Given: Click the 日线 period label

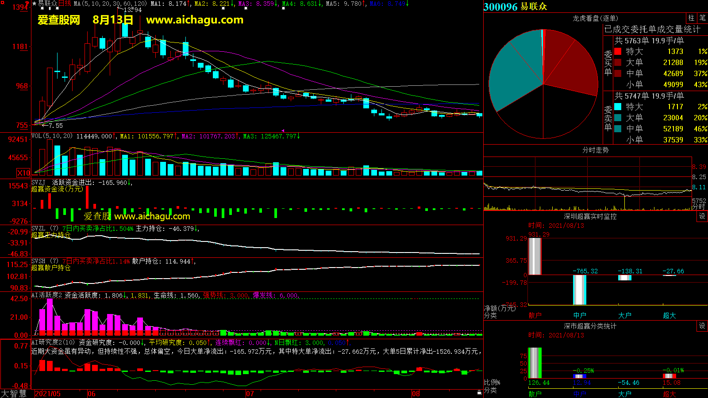Looking at the screenshot, I should tap(65, 4).
